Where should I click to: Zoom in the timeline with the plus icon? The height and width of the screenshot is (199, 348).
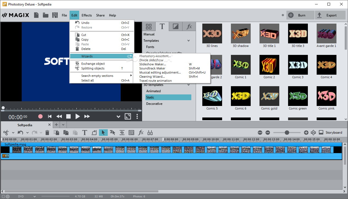(306, 133)
